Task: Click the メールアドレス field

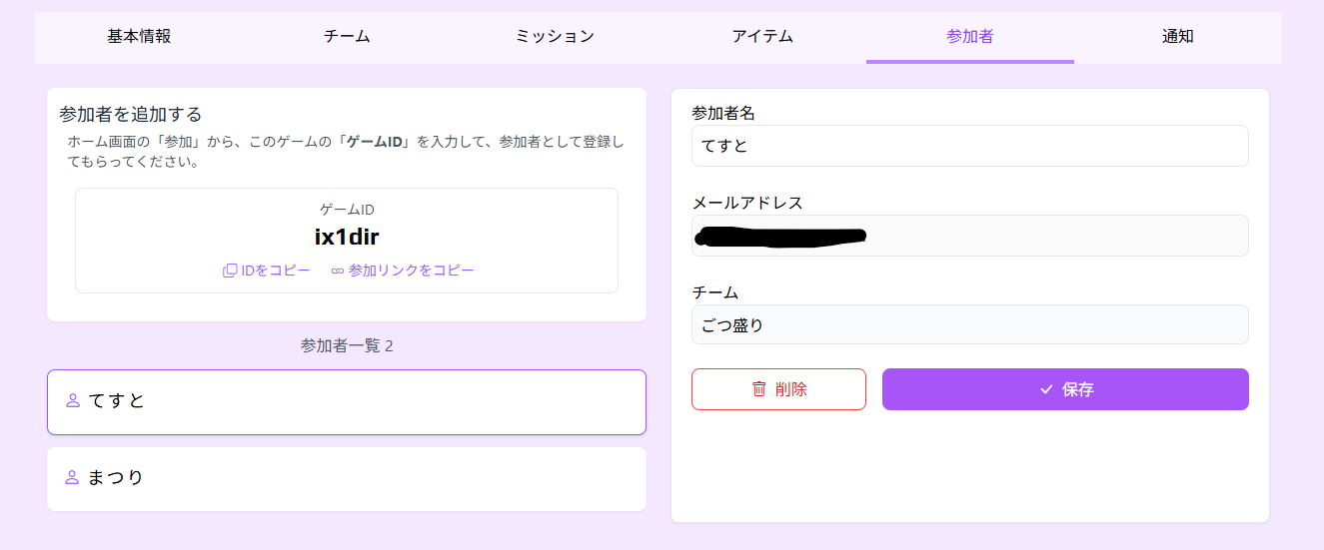Action: (x=970, y=236)
